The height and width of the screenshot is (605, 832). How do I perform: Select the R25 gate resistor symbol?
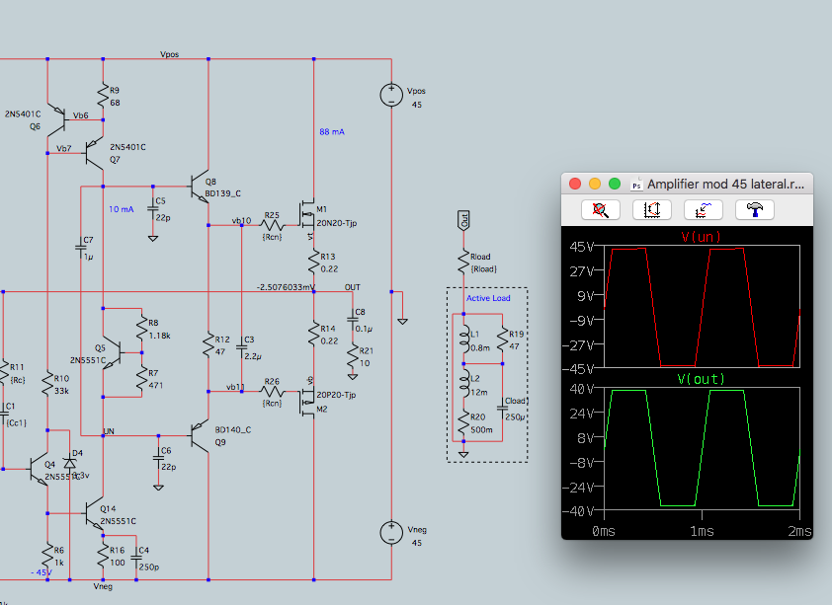click(x=272, y=226)
